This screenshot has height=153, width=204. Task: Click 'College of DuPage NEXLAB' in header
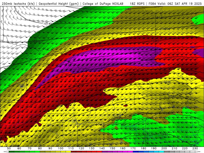pos(103,4)
